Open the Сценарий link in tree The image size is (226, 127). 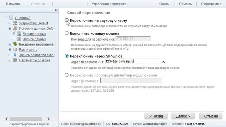[23, 18]
